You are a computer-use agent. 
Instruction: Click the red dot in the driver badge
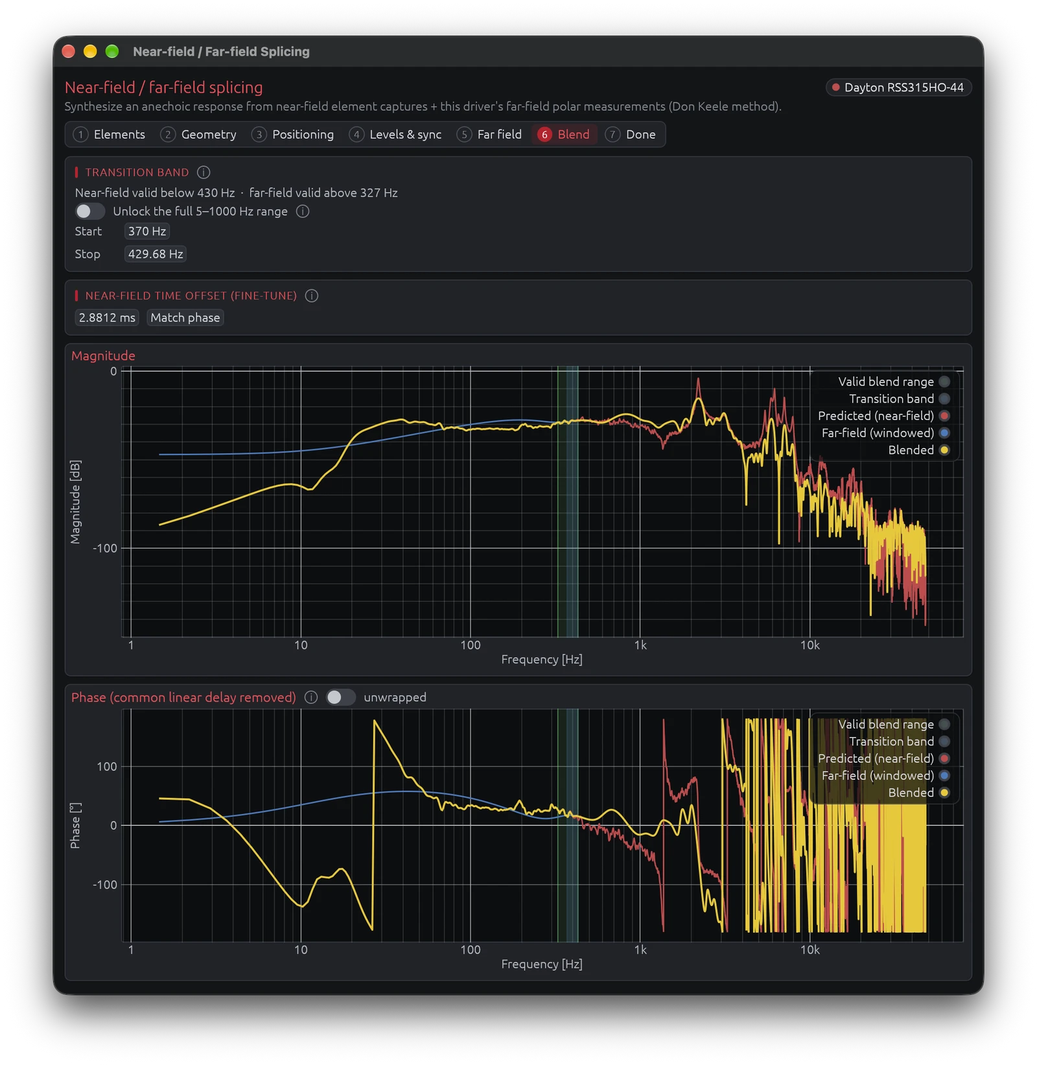836,88
